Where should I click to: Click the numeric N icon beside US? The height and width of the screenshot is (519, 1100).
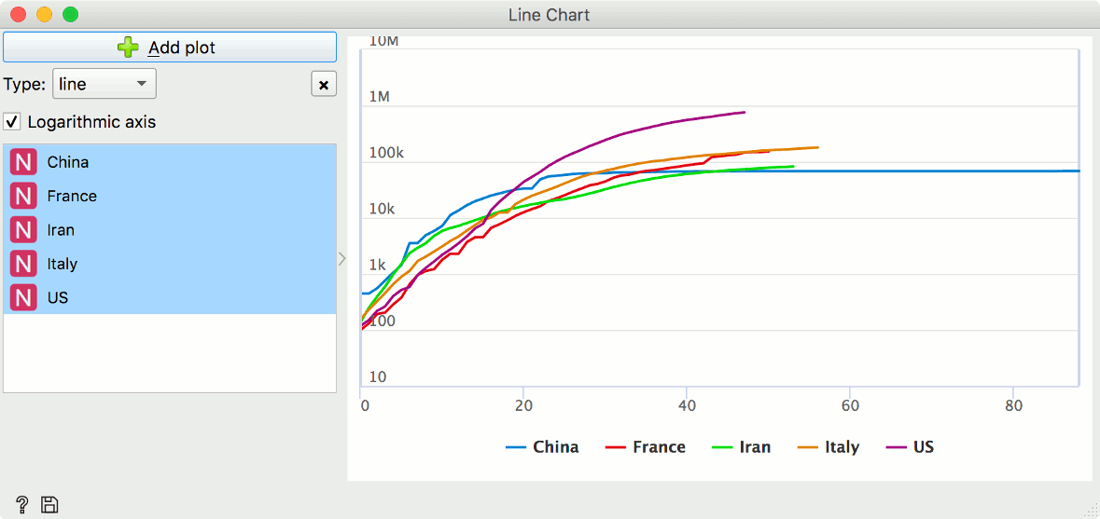coord(23,297)
